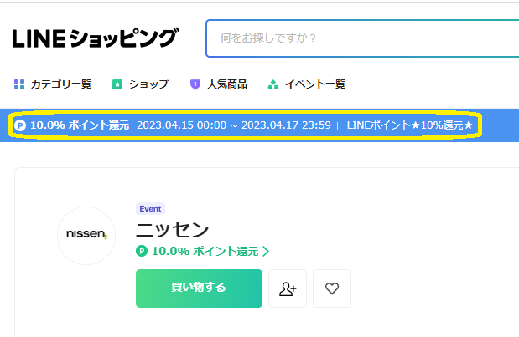Click the banner text 10.0% ポイント還元
This screenshot has height=337, width=519.
pyautogui.click(x=80, y=125)
